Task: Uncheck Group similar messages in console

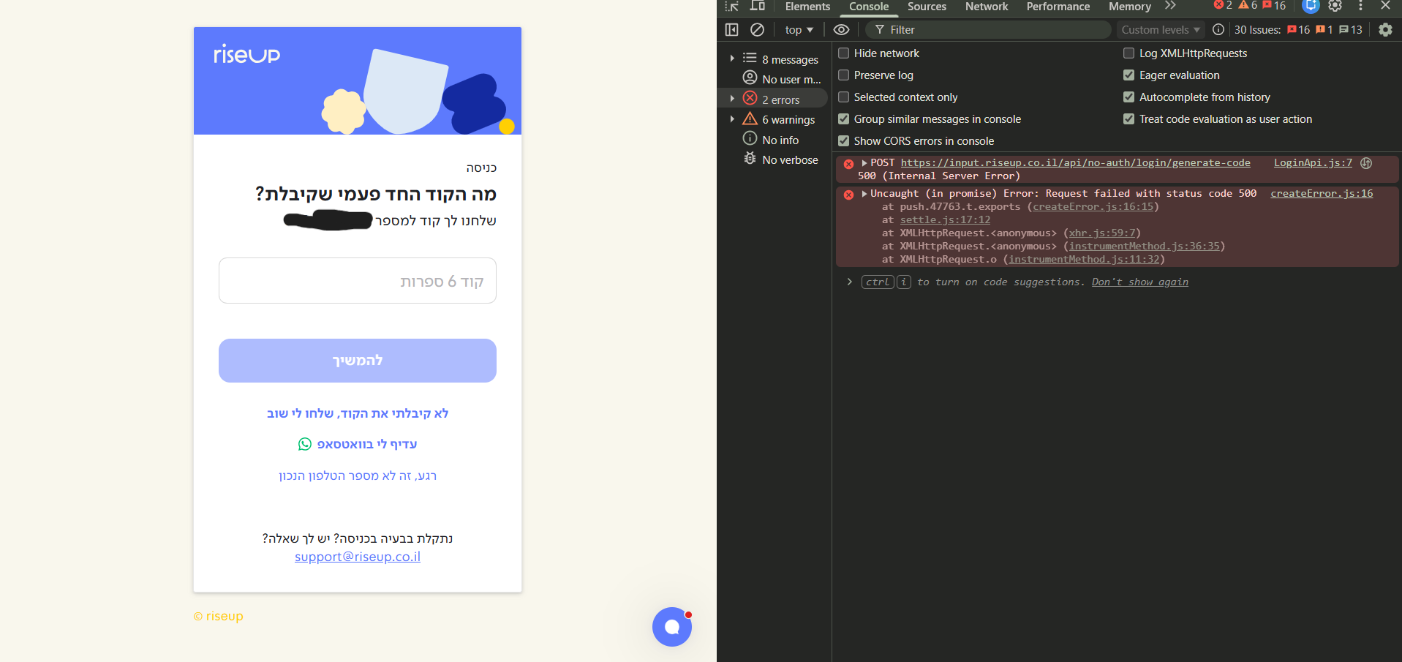Action: coord(844,119)
